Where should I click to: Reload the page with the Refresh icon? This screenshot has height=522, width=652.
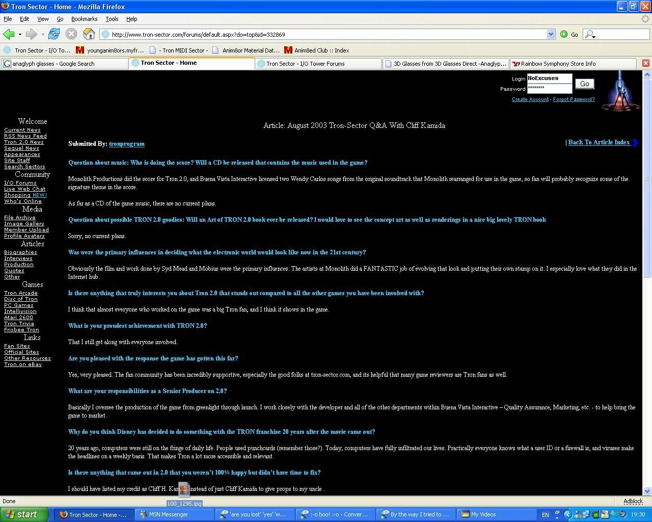click(53, 34)
